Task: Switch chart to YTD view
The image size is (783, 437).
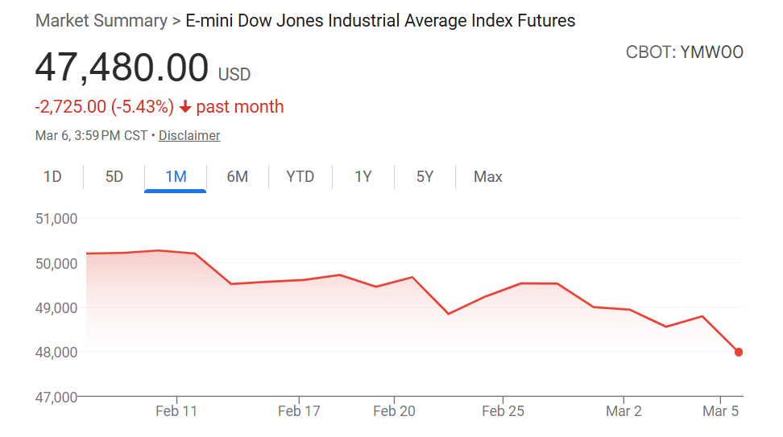Action: coord(300,177)
